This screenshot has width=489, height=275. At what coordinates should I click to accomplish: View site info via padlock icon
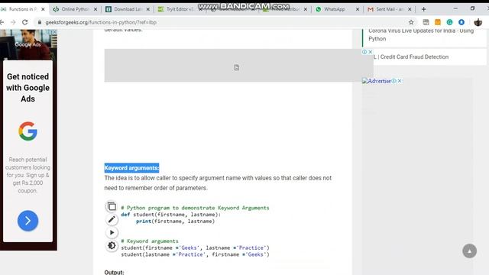click(x=39, y=22)
